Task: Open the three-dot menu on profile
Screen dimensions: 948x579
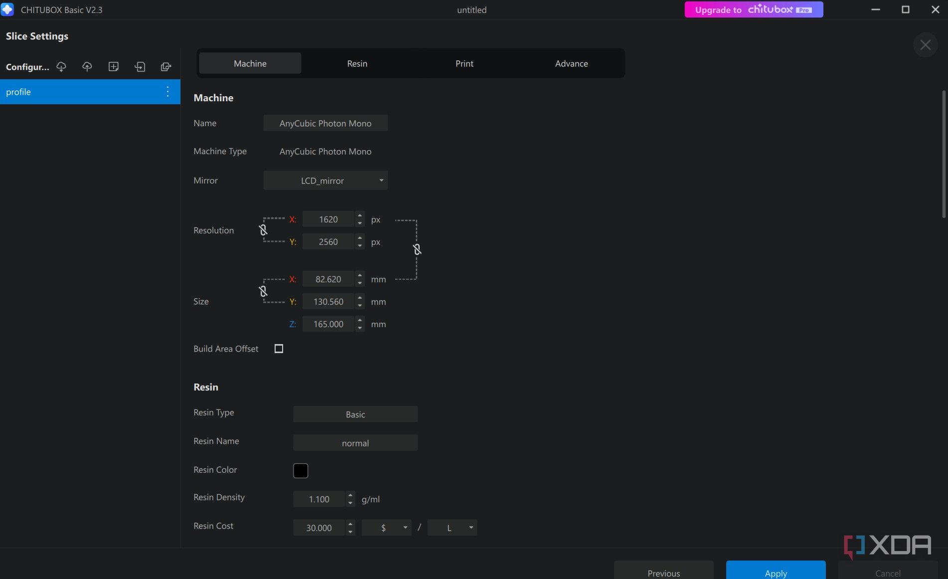Action: pyautogui.click(x=167, y=92)
